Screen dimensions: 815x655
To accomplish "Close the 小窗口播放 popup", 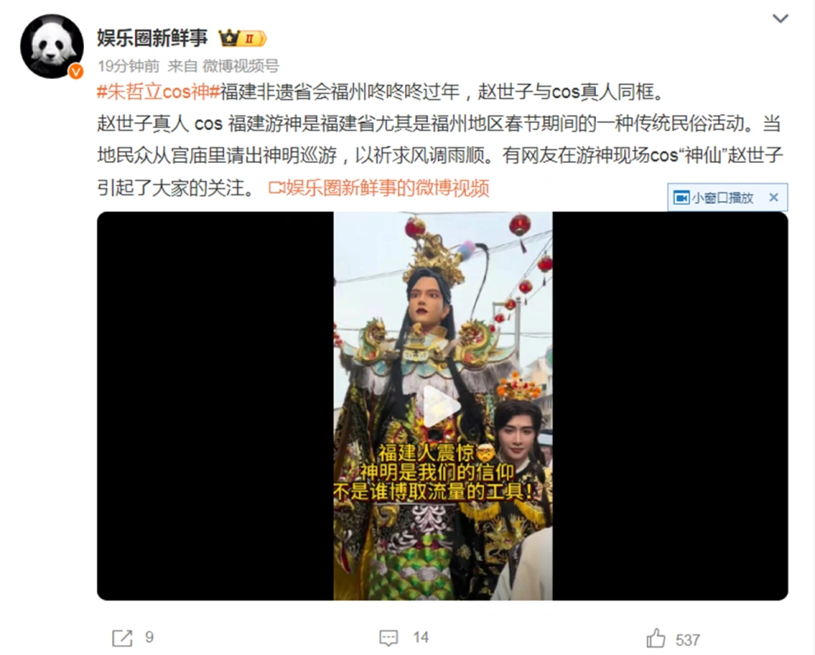I will 773,198.
